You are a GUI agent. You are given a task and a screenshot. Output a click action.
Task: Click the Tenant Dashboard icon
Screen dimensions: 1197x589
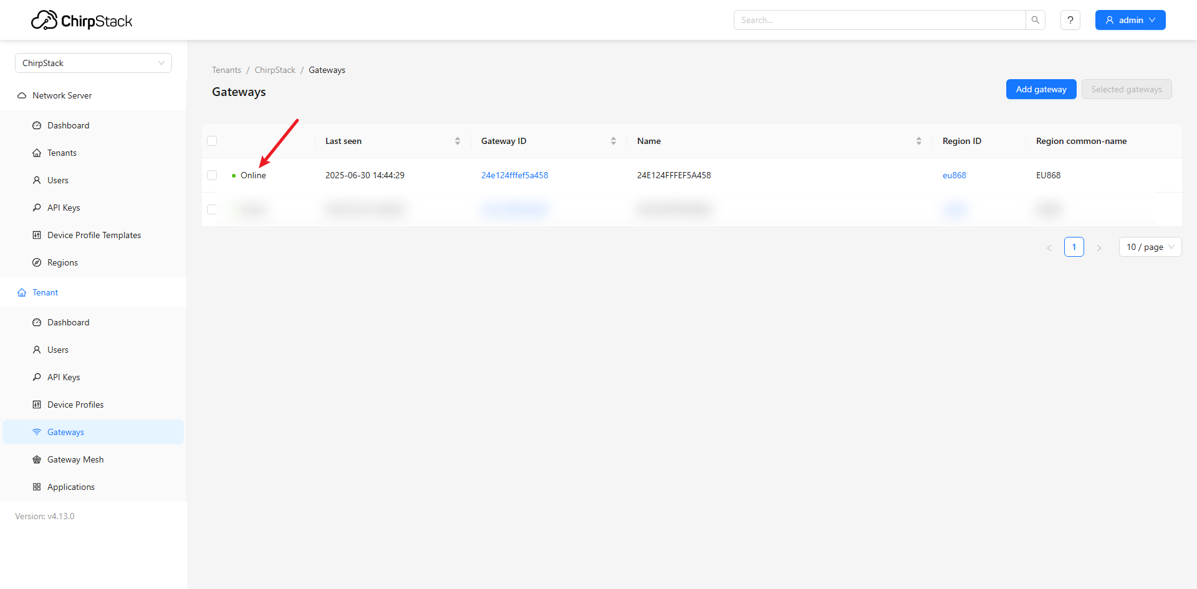pos(37,322)
